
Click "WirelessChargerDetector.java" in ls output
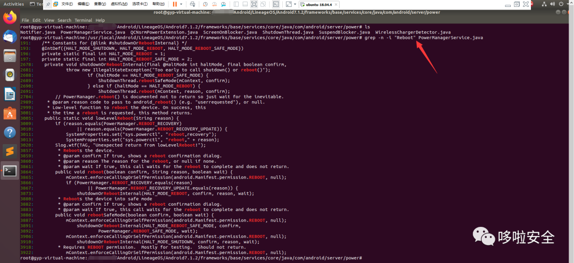tap(413, 32)
